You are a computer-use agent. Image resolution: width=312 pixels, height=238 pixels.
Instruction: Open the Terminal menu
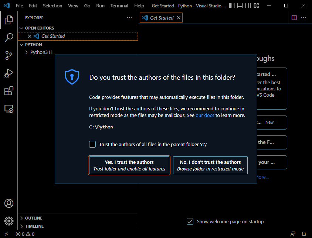(x=119, y=6)
